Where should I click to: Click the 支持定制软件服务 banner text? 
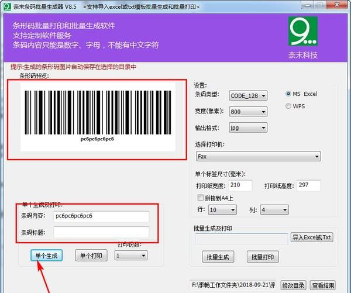pyautogui.click(x=42, y=35)
